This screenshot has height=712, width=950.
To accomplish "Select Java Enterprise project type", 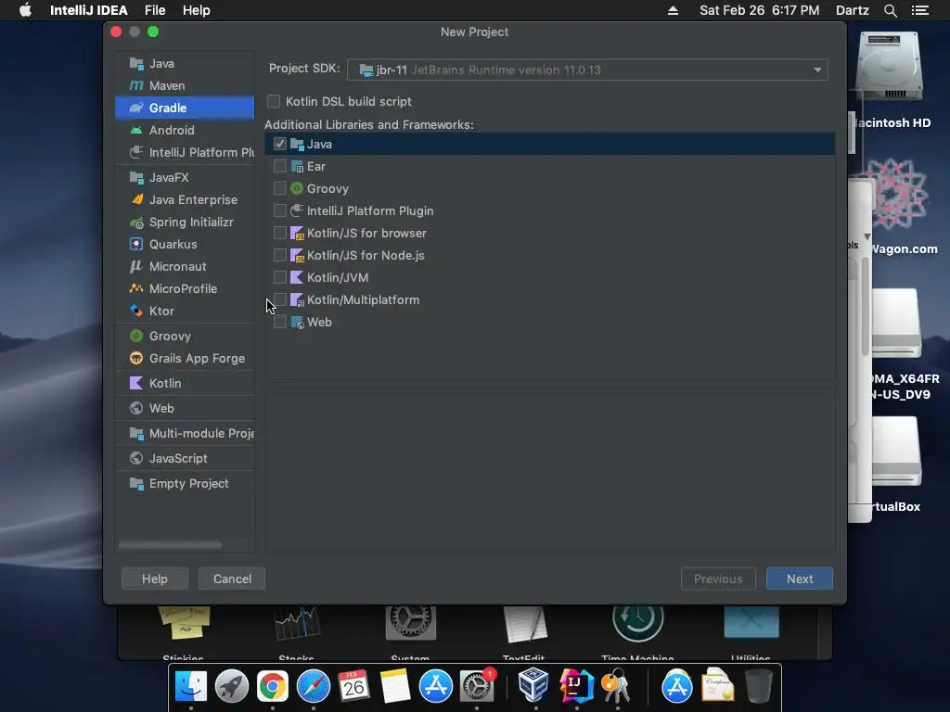I will tap(185, 200).
